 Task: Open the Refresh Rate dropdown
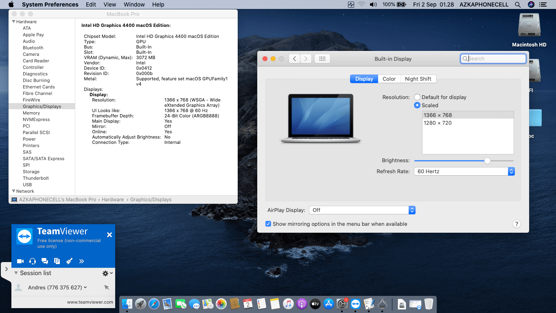464,172
